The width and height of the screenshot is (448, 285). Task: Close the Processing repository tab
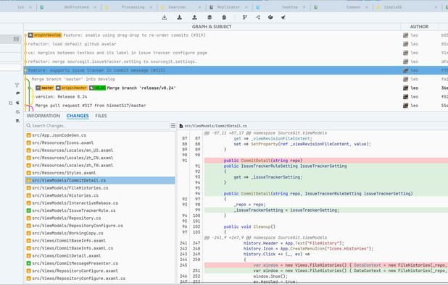[151, 7]
